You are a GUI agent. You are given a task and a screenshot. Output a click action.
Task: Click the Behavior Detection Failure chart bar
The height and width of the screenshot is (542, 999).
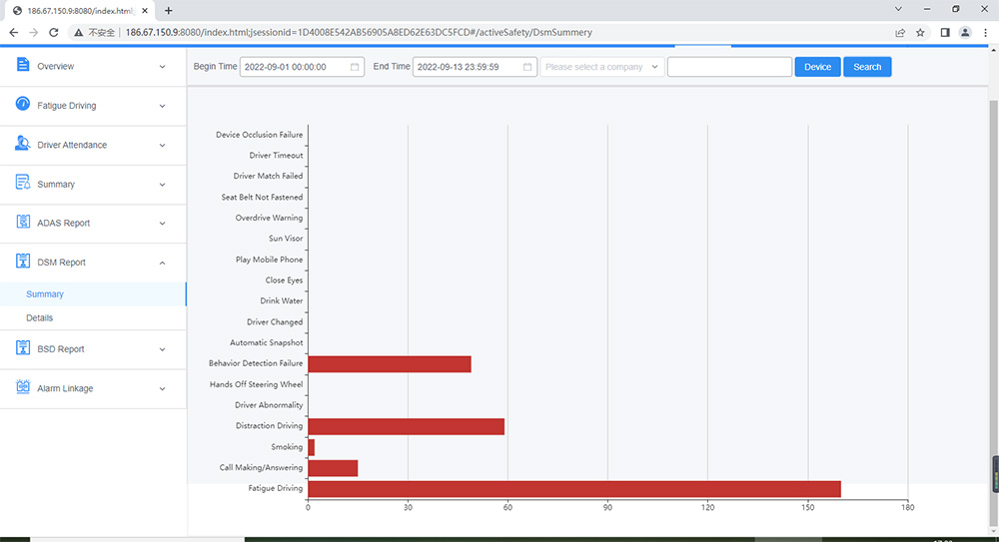(x=390, y=363)
